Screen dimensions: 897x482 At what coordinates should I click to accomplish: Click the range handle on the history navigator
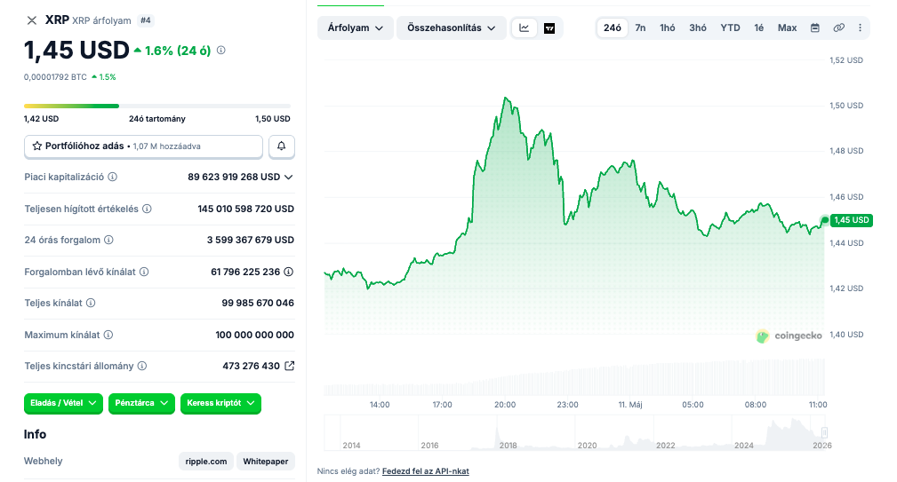824,432
